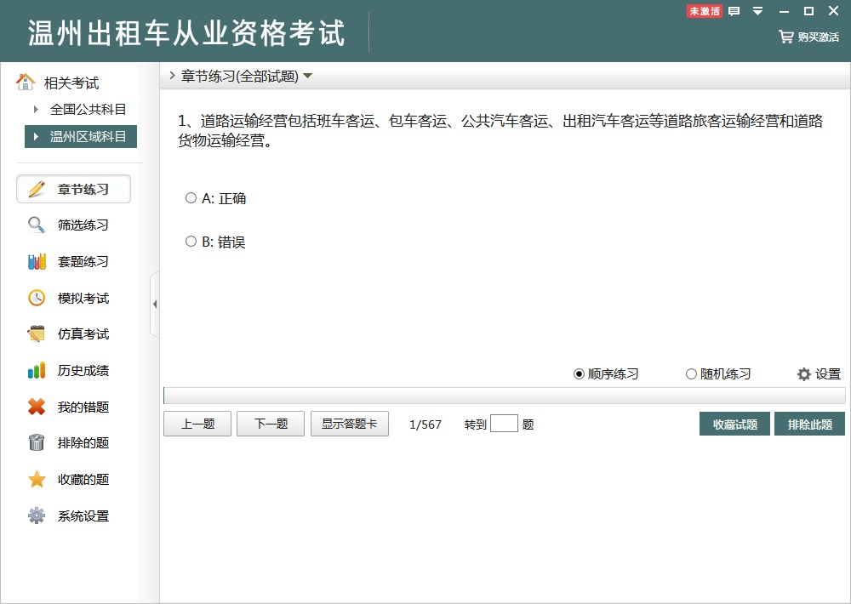Click the pencil icon for 章节练习

[37, 189]
